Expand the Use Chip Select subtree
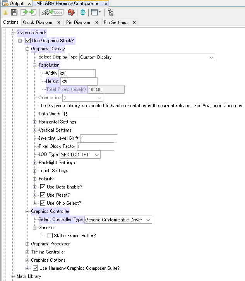Image resolution: width=245 pixels, height=281 pixels. tap(34, 204)
